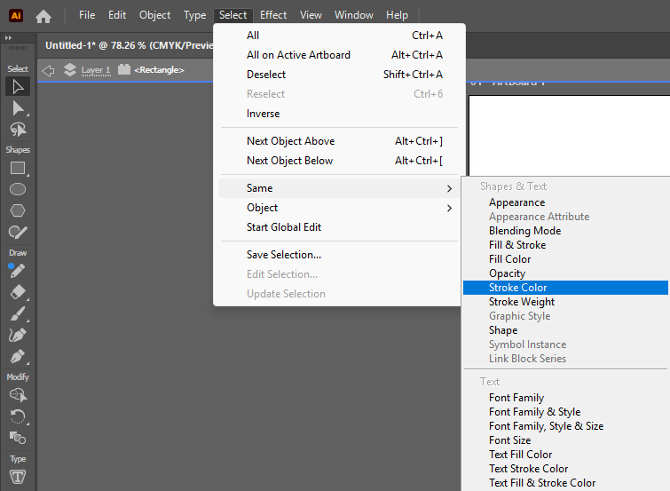
Task: Select the Eraser tool
Action: coord(18,292)
